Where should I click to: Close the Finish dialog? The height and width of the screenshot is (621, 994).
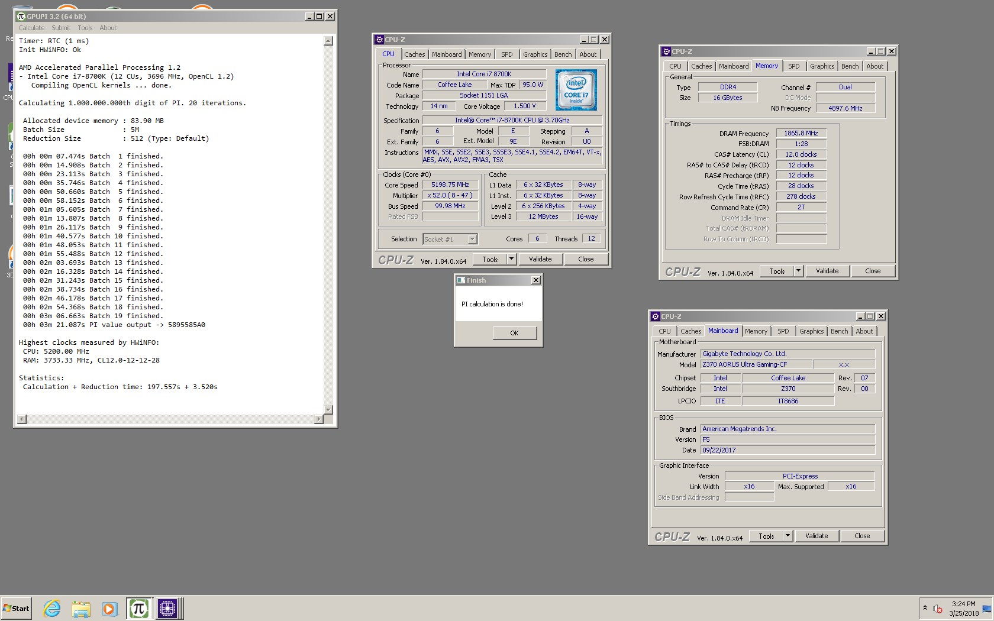coord(536,280)
